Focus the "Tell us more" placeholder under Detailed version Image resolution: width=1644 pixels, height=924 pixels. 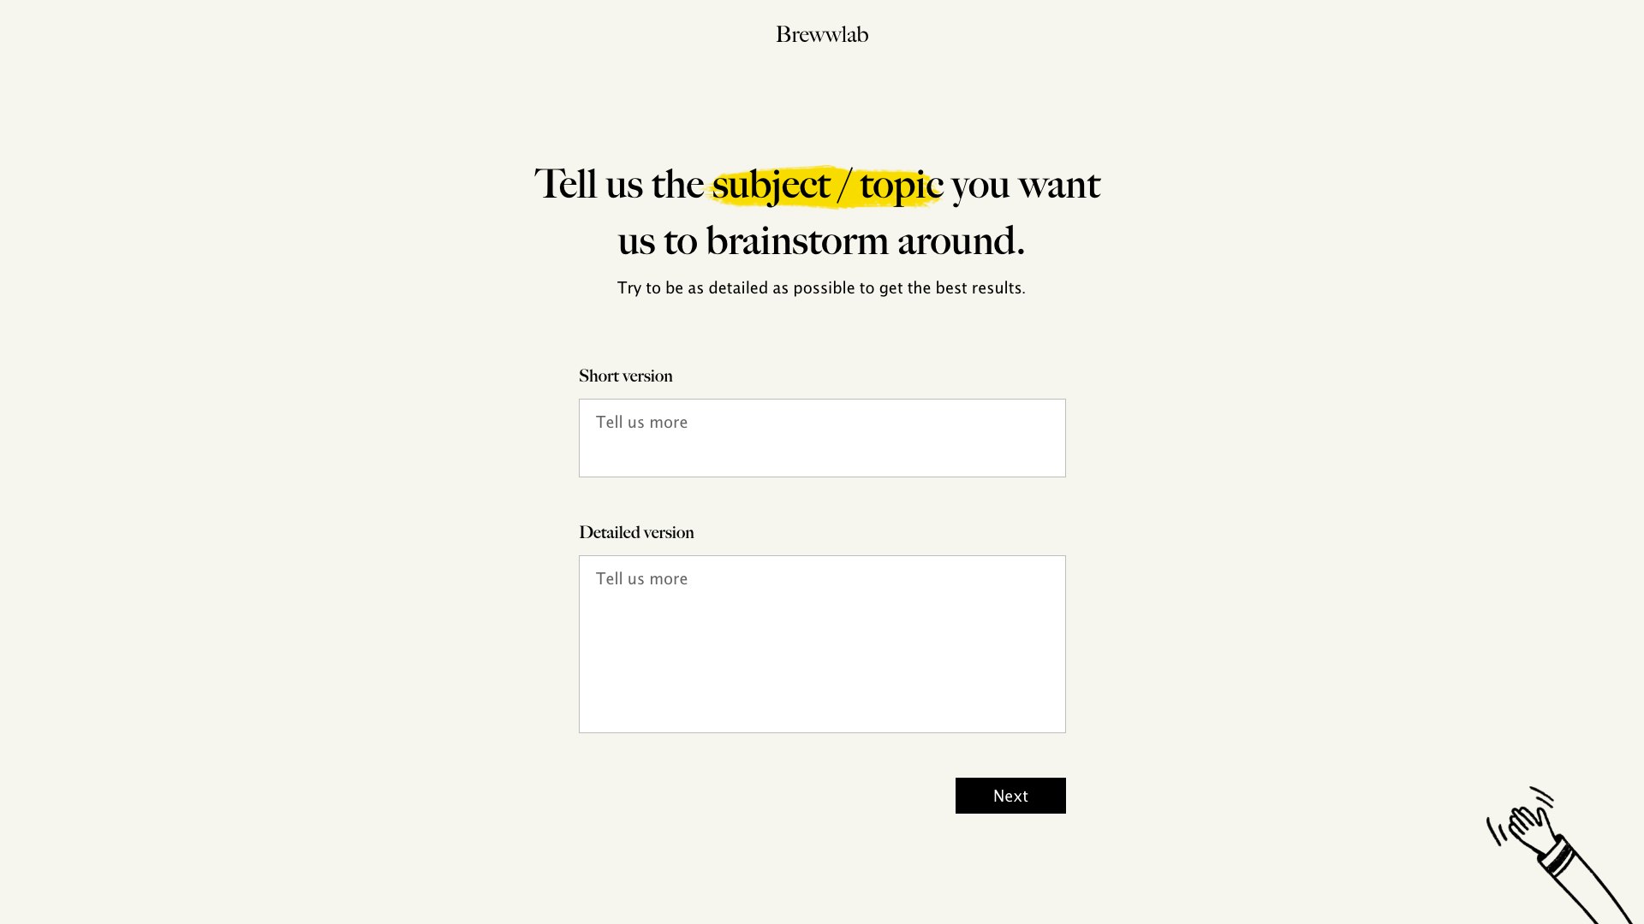pyautogui.click(x=642, y=578)
